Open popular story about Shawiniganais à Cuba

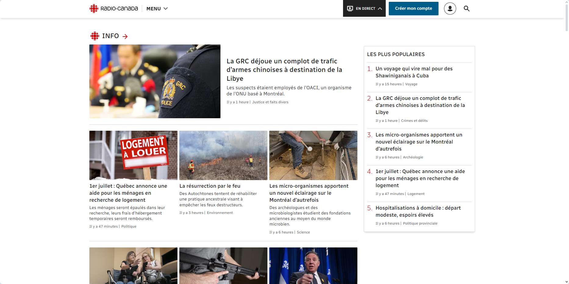414,72
